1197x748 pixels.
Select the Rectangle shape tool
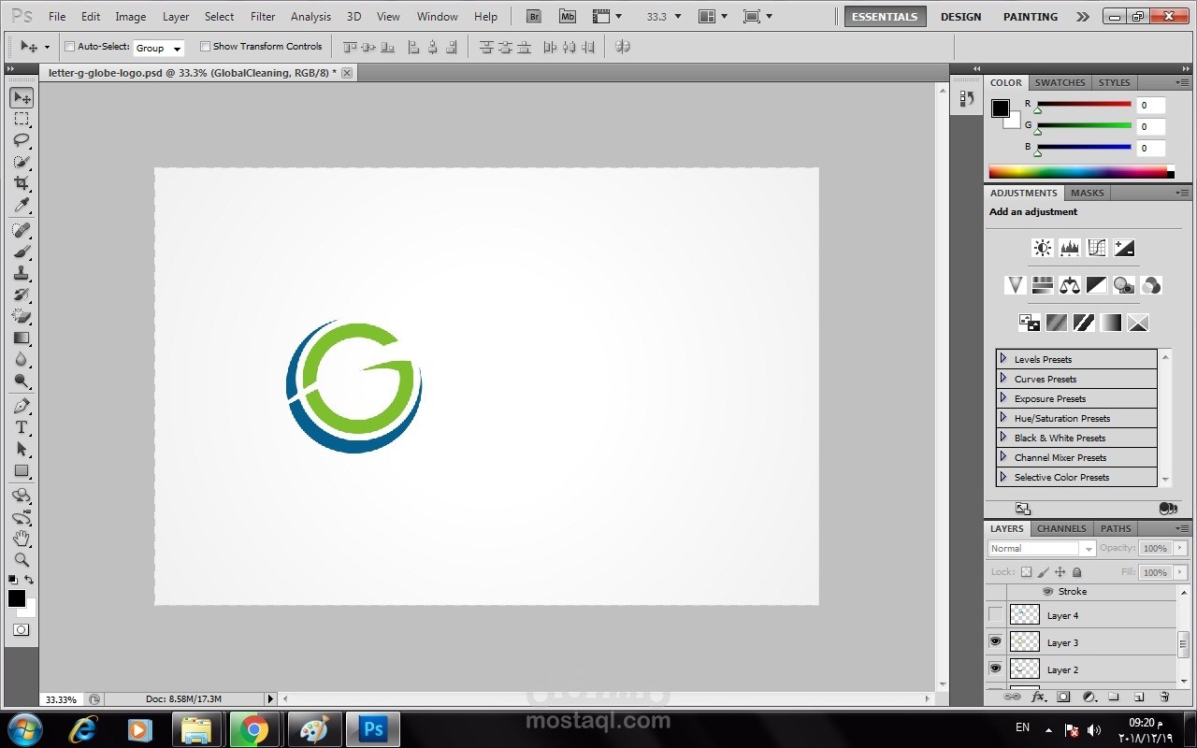pos(22,470)
